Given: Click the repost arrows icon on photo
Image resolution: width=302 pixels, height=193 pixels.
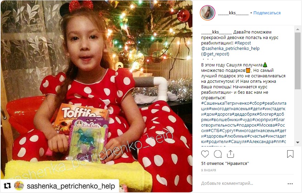Looking at the screenshot, I should (8, 185).
